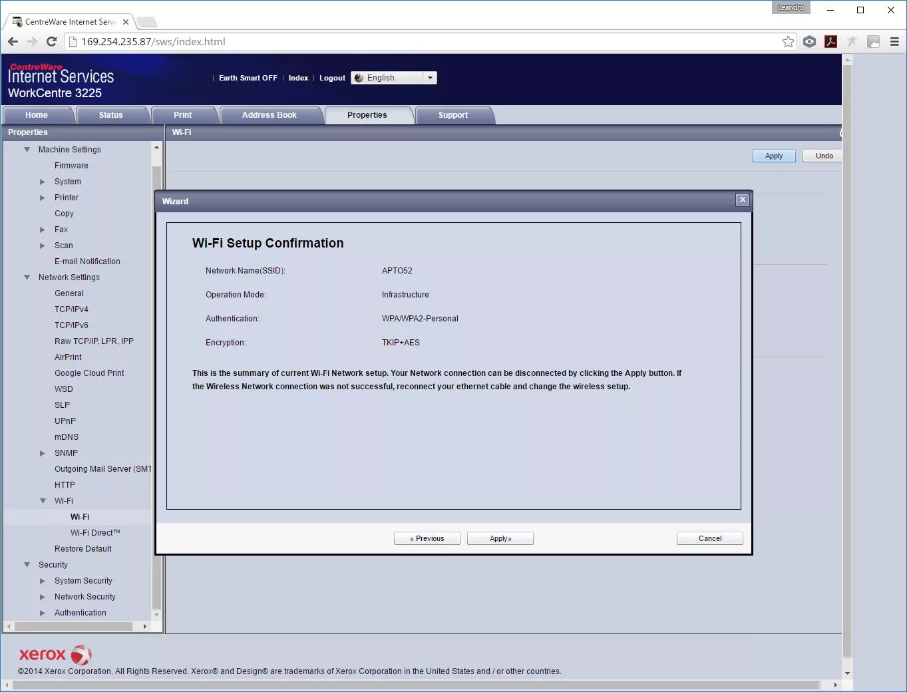Image resolution: width=907 pixels, height=692 pixels.
Task: Open a new browser tab
Action: pos(147,22)
